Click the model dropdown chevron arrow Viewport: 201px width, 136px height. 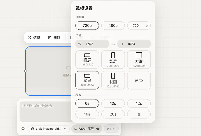[x=65, y=128]
